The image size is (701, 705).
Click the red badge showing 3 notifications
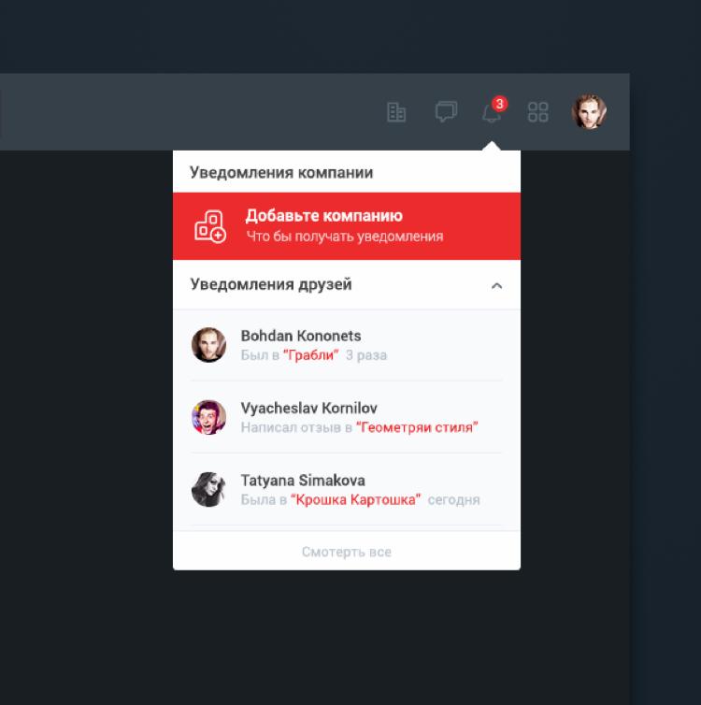[x=499, y=104]
